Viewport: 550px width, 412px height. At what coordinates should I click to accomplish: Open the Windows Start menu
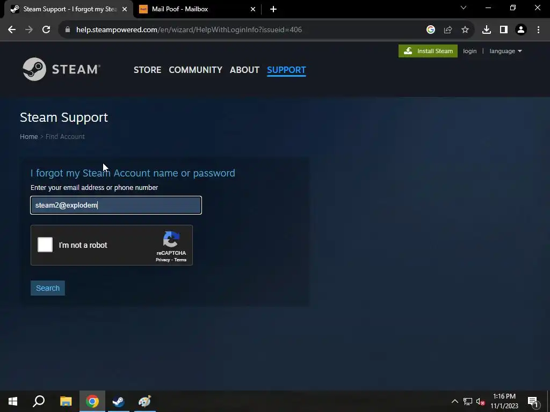point(13,401)
